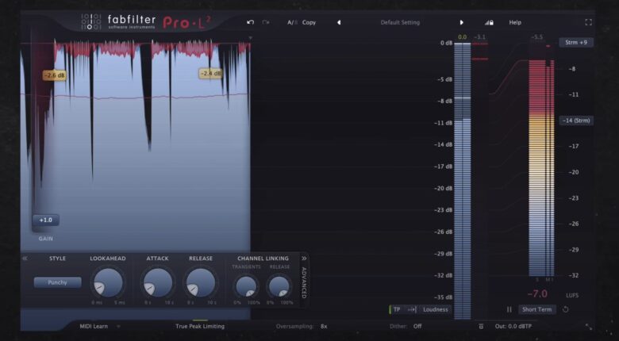Open the Strm +9 scale selector
Screen dimensions: 619x341
[x=576, y=42]
